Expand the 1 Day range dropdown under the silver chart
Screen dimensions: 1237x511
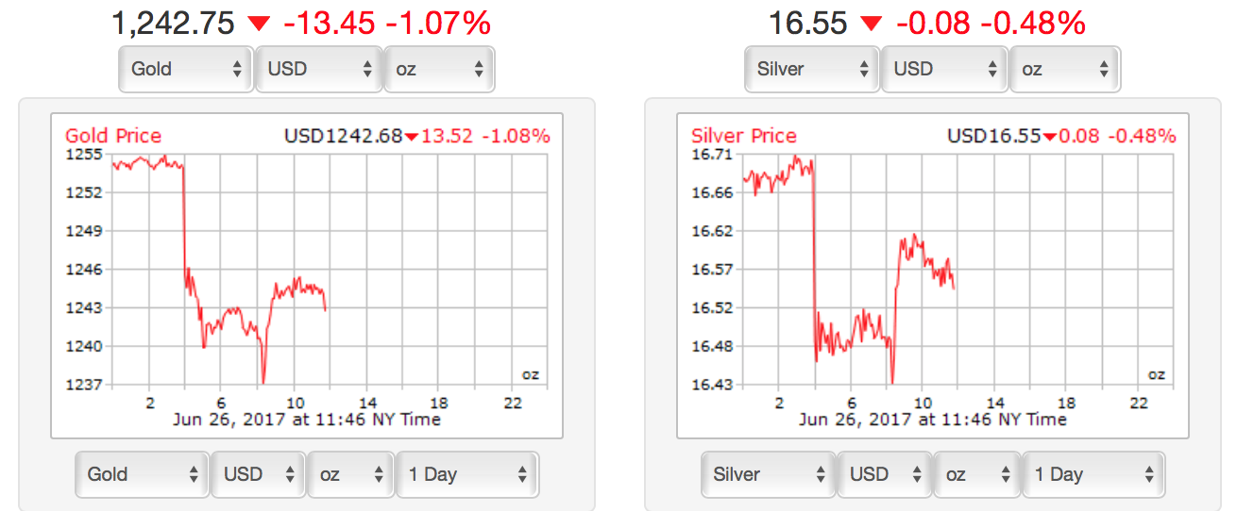click(x=1093, y=474)
